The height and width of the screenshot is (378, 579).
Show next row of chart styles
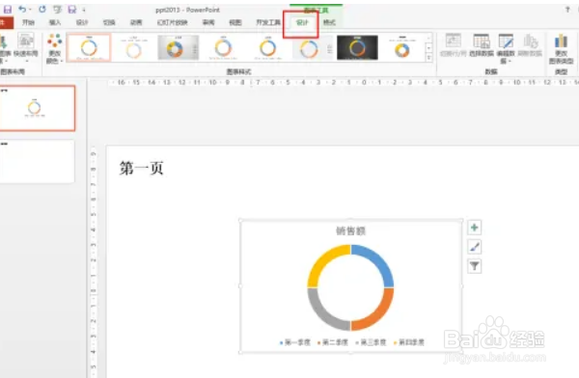click(428, 48)
